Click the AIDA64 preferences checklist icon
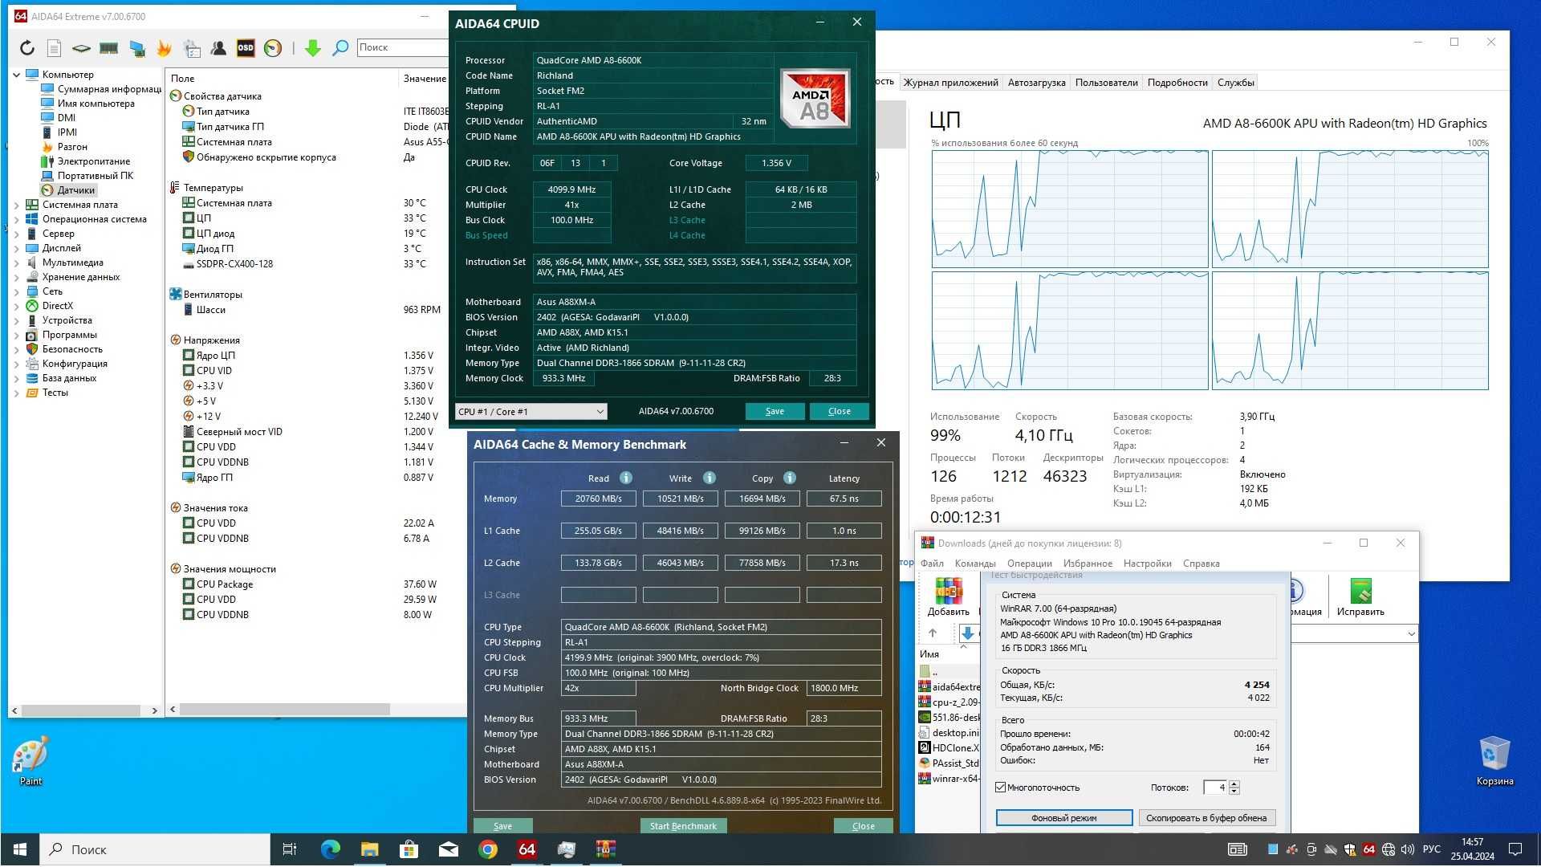The image size is (1541, 867). point(192,48)
